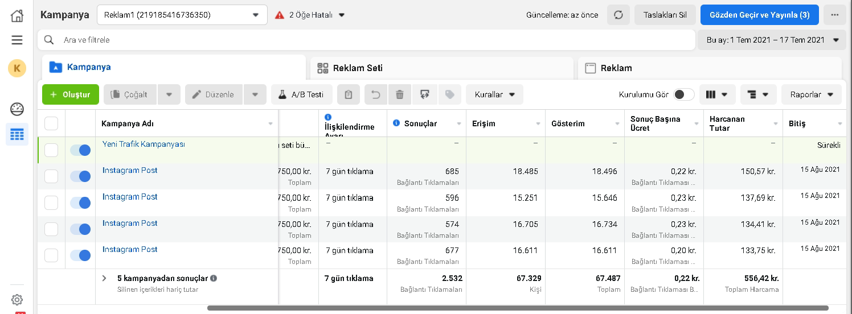This screenshot has height=314, width=852.
Task: Check the Yeni Trafik Kampanyası row checkbox
Action: [x=51, y=150]
